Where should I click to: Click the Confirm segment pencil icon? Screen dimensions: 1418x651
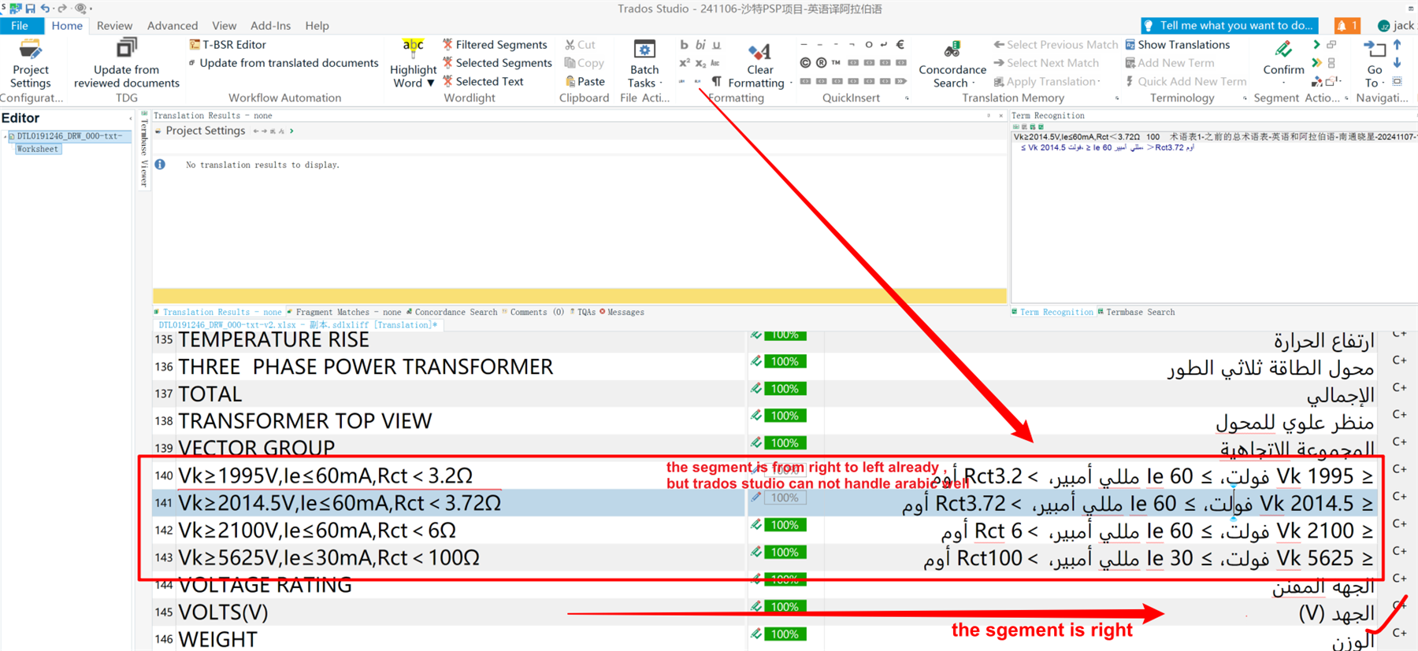tap(1283, 50)
